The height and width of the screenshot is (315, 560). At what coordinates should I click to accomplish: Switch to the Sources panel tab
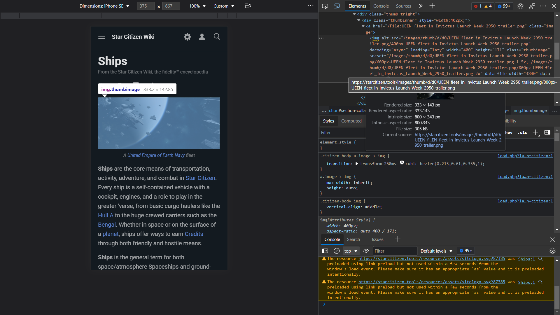click(403, 6)
